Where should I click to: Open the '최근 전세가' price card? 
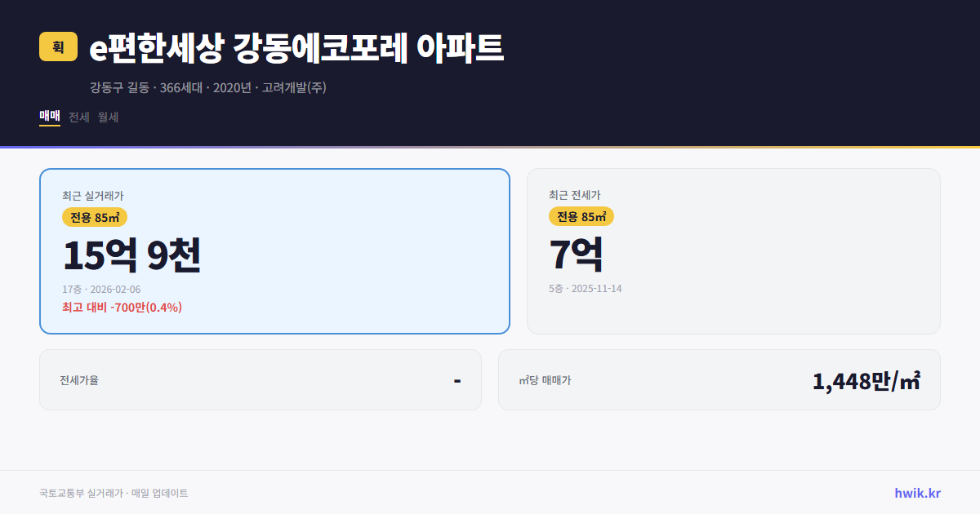(x=733, y=250)
